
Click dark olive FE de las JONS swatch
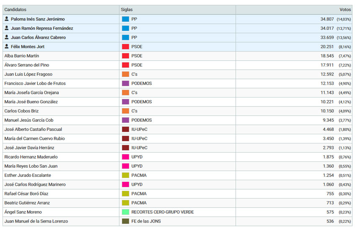[125, 222]
